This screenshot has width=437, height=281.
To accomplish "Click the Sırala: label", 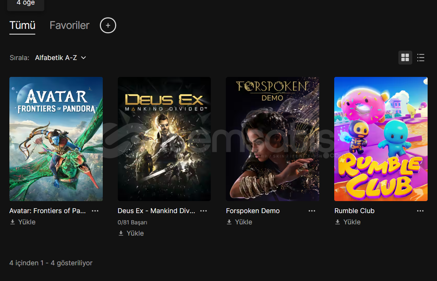I will tap(20, 58).
